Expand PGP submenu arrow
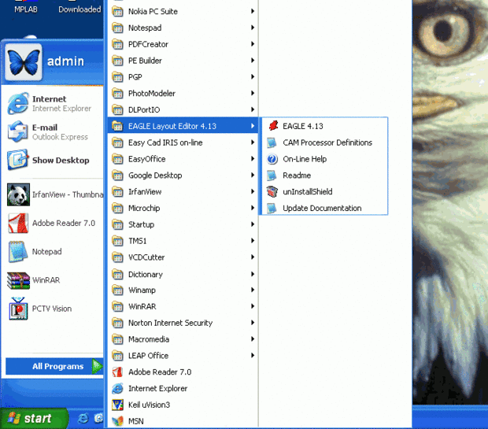 pyautogui.click(x=253, y=76)
